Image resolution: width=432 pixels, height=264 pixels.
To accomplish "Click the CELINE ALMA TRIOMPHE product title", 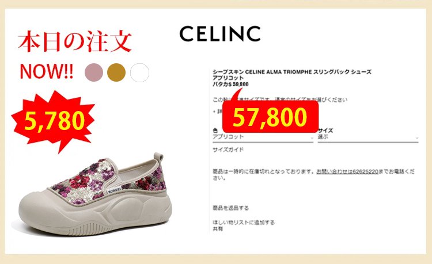I will click(292, 72).
